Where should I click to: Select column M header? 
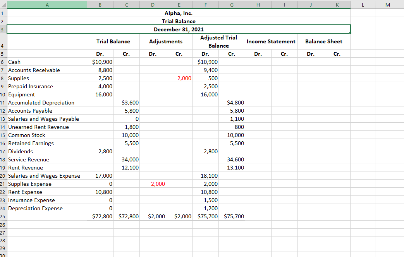[x=388, y=5]
